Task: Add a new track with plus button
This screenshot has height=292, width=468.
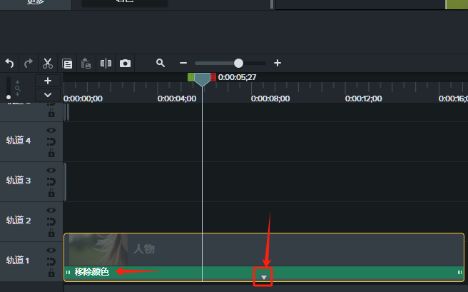Action: tap(48, 81)
